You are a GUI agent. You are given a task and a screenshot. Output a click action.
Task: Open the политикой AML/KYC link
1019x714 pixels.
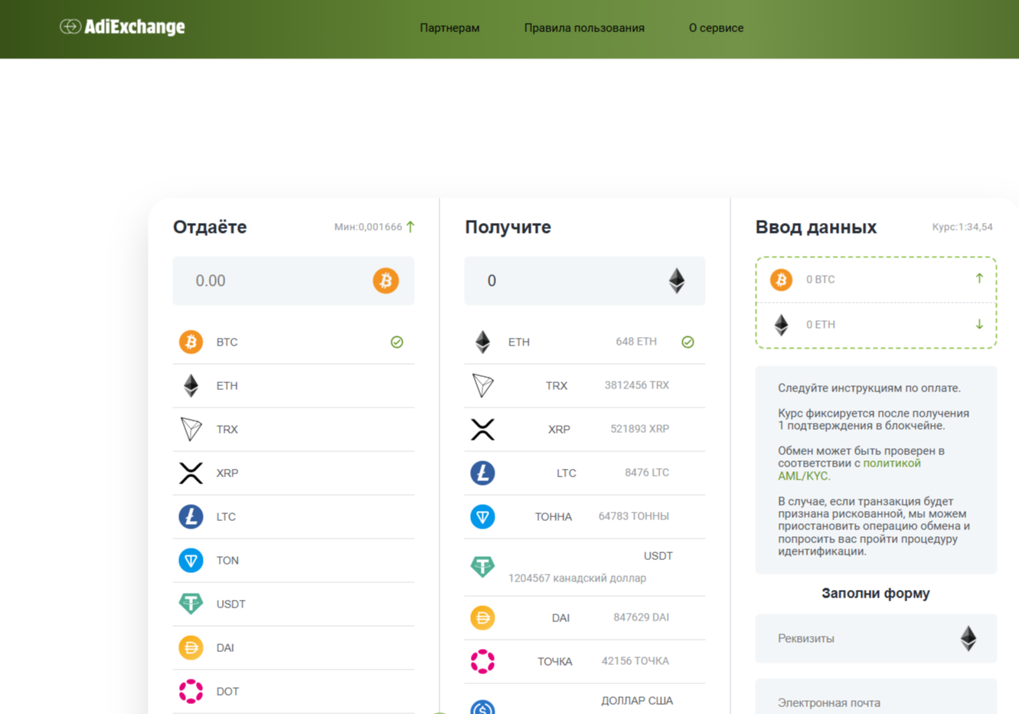click(892, 463)
